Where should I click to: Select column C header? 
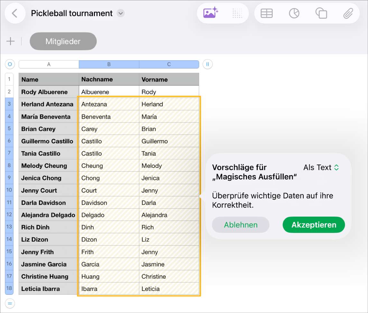point(169,64)
